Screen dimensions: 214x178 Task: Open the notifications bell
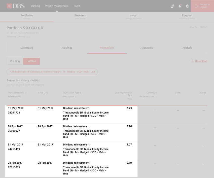pyautogui.click(x=180, y=6)
